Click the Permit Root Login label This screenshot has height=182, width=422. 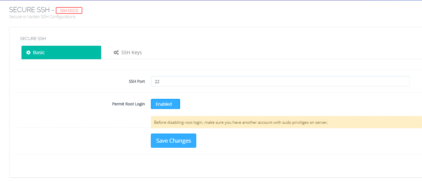click(128, 104)
